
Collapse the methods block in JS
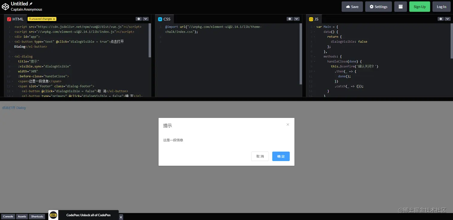pos(314,57)
